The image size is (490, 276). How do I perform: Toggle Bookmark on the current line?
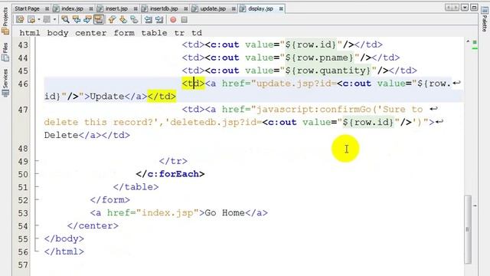[135, 20]
